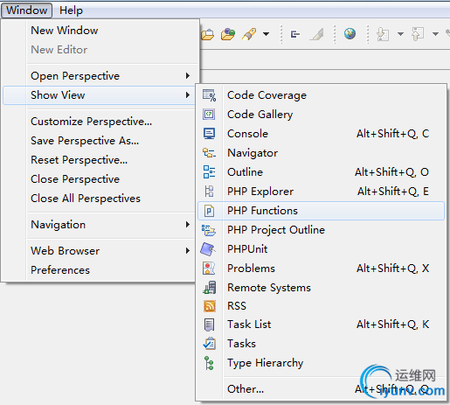The image size is (450, 405).
Task: Expand the Open Perspective submenu arrow
Action: [x=188, y=76]
